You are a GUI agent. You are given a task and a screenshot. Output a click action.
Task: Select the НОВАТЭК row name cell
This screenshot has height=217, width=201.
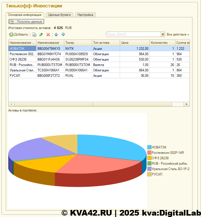pos(22,49)
